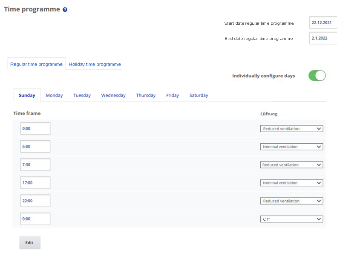Select the Saturday tab
Image resolution: width=337 pixels, height=253 pixels.
coord(199,95)
